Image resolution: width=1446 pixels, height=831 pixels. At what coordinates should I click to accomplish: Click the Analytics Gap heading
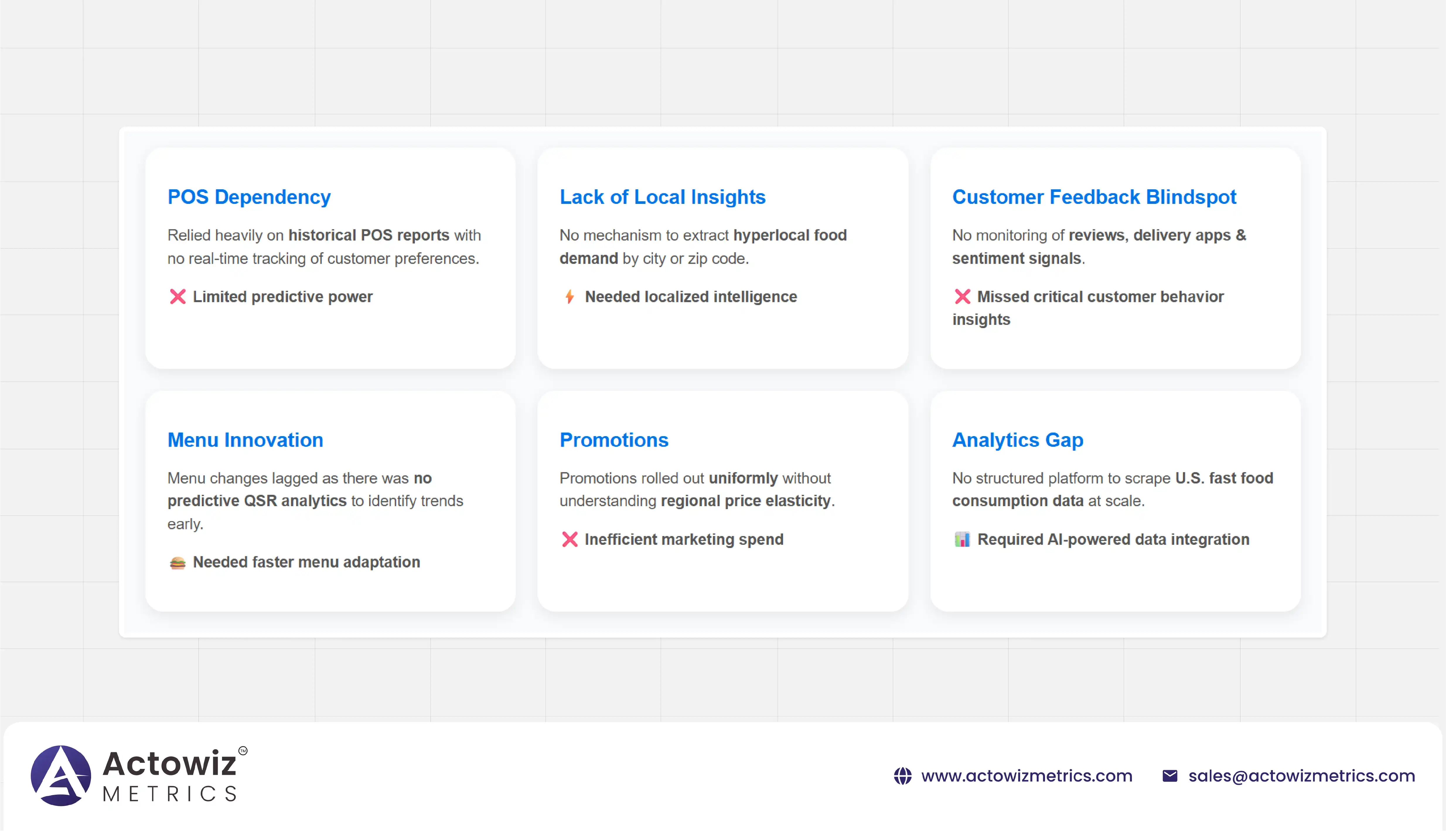pyautogui.click(x=1017, y=440)
